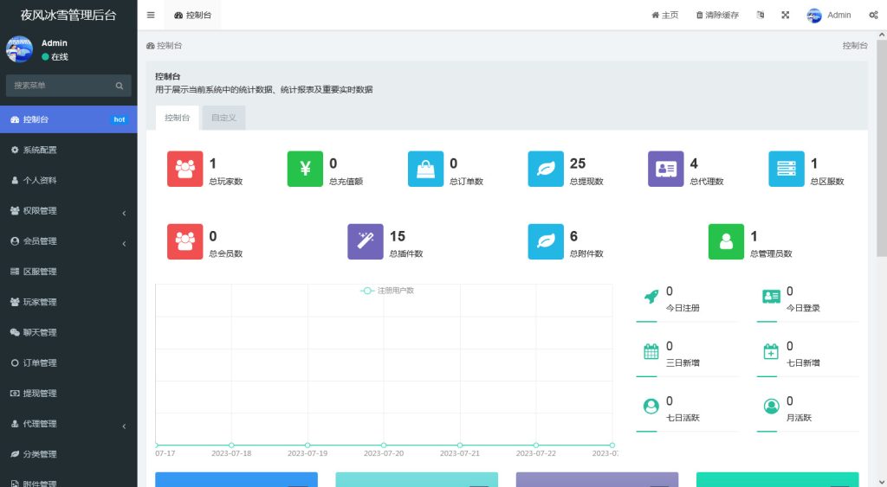Click the green 总管理员数 user icon

[727, 242]
